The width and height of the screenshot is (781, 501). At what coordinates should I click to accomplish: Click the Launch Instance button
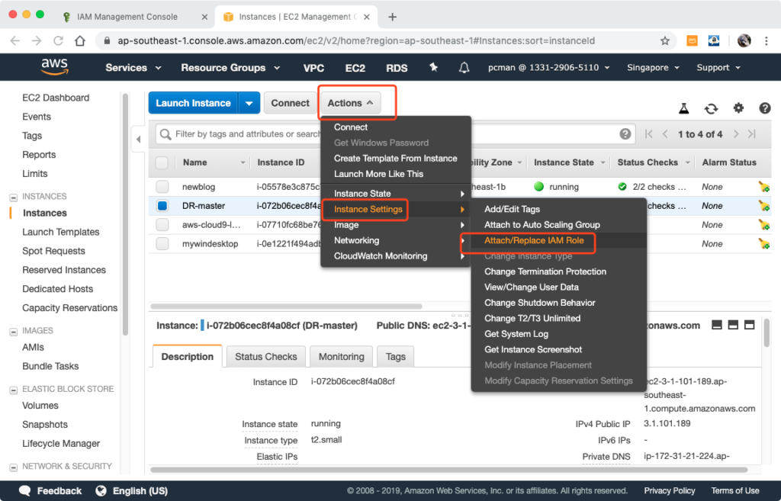tap(193, 103)
